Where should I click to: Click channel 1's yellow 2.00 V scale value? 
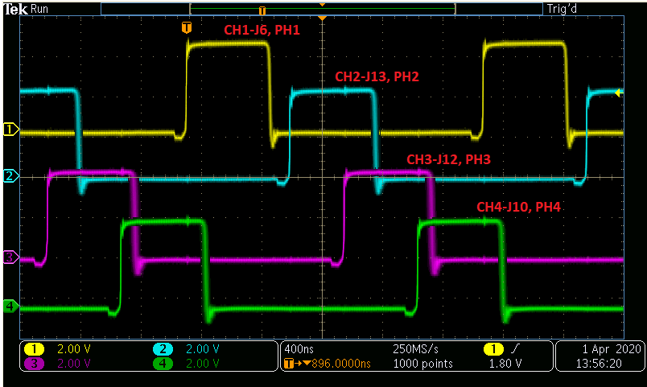point(74,349)
